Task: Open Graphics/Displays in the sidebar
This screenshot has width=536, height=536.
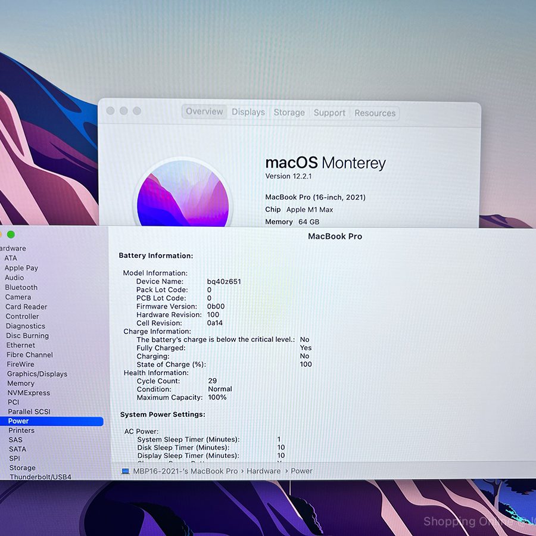Action: (38, 374)
